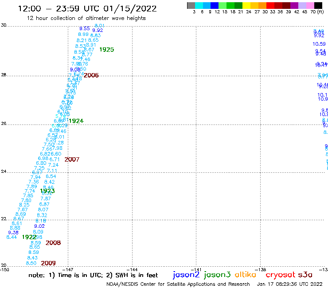Image resolution: width=328 pixels, height=288 pixels.
Task: Click the wave height value 8.99
Action: 83,34
